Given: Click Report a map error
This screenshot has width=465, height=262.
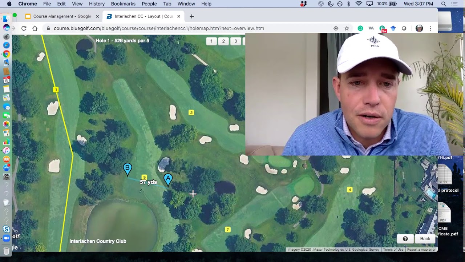Looking at the screenshot, I should coord(421,250).
